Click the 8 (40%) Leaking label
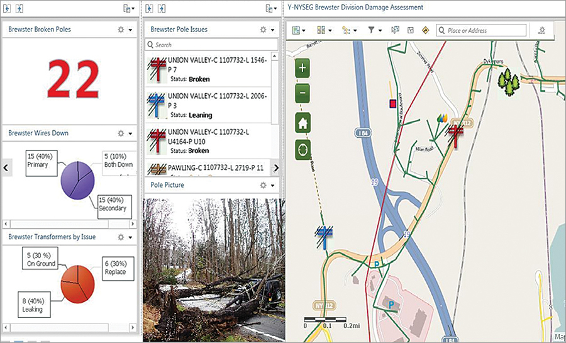Screen dimensions: 566x343 [x=35, y=305]
